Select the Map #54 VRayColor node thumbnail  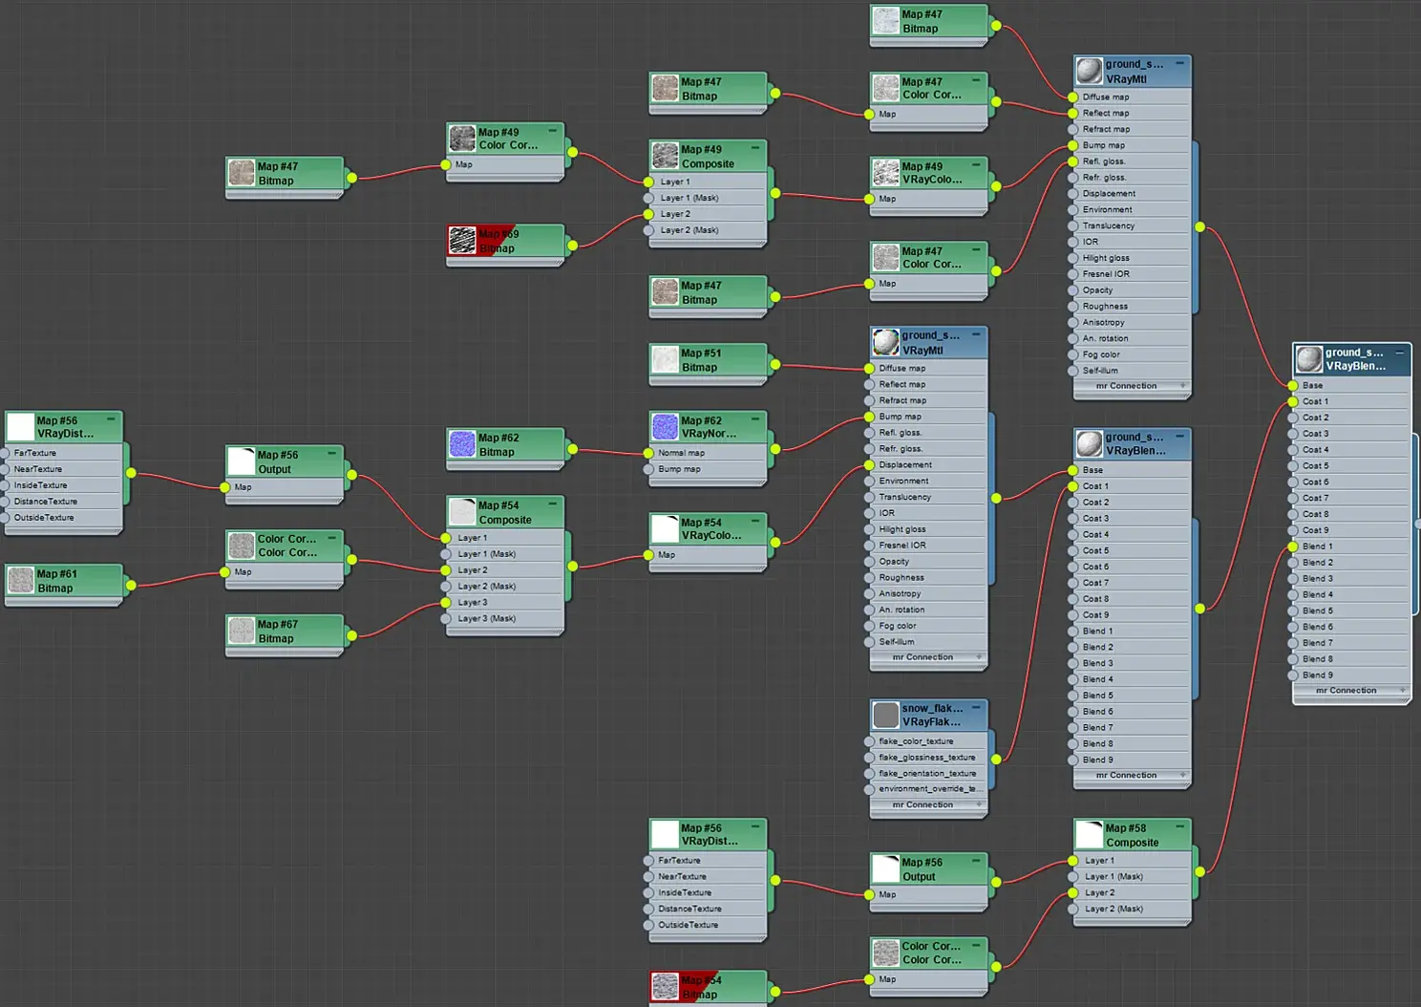pyautogui.click(x=665, y=528)
